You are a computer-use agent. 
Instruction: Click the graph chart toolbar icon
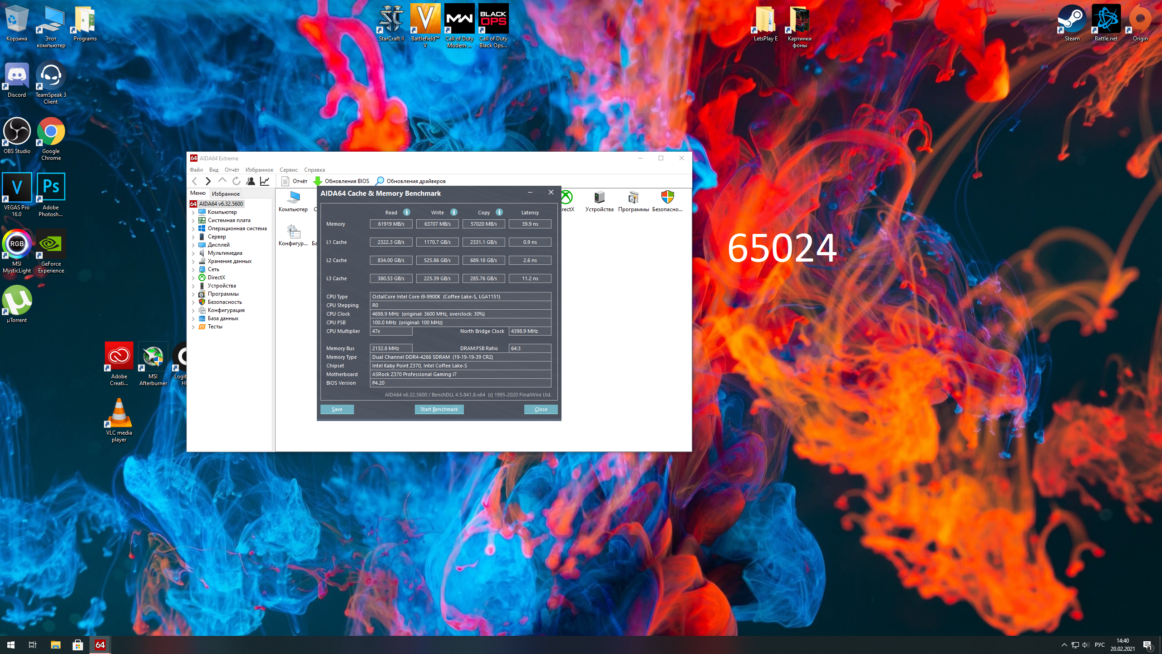[265, 181]
